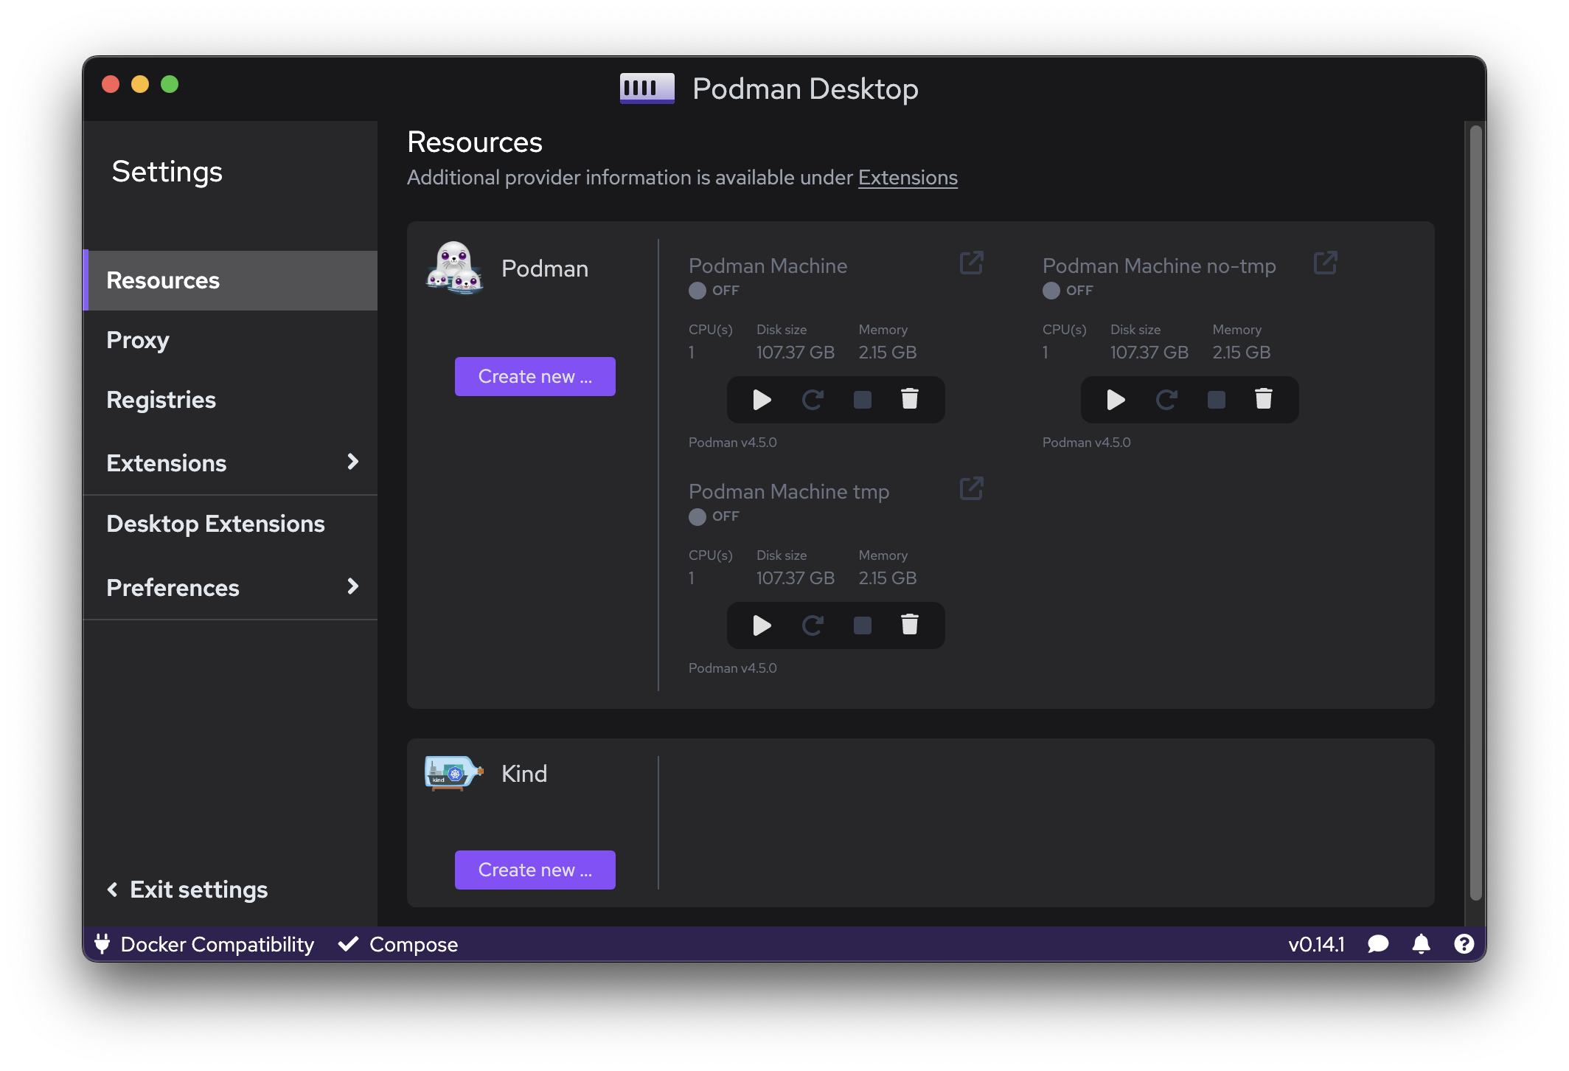Image resolution: width=1569 pixels, height=1071 pixels.
Task: Click Podman Desktop title bar logo
Action: pyautogui.click(x=647, y=89)
